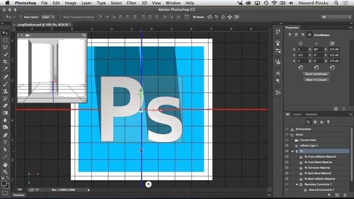The width and height of the screenshot is (354, 199).
Task: Select the Crop tool
Action: pos(5,61)
